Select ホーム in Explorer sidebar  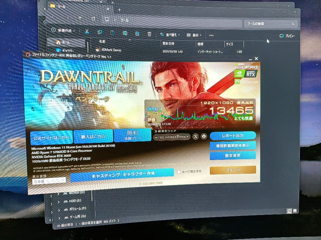(66, 42)
